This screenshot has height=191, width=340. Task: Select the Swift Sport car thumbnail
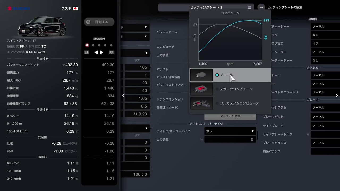coord(42,27)
